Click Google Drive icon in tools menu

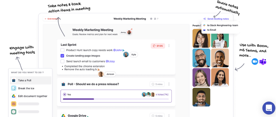coord(14,96)
